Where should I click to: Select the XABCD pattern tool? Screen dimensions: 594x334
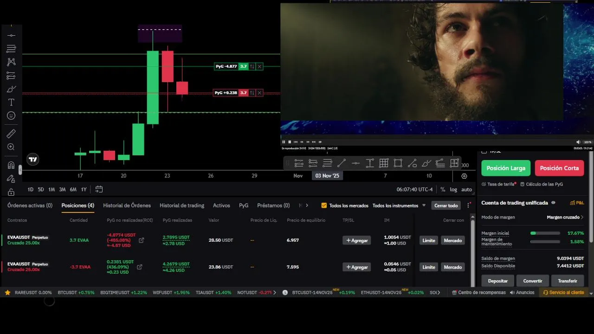(11, 62)
